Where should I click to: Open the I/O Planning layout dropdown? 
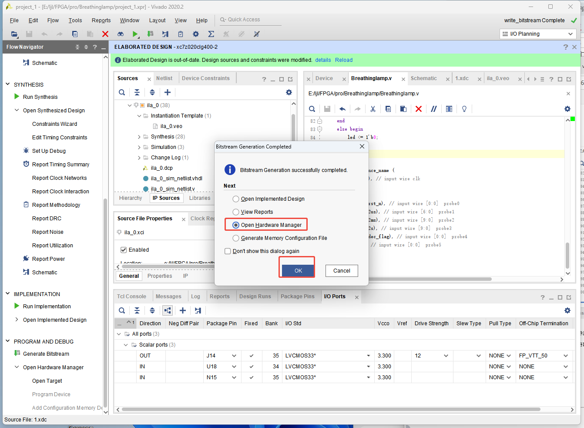pos(538,34)
